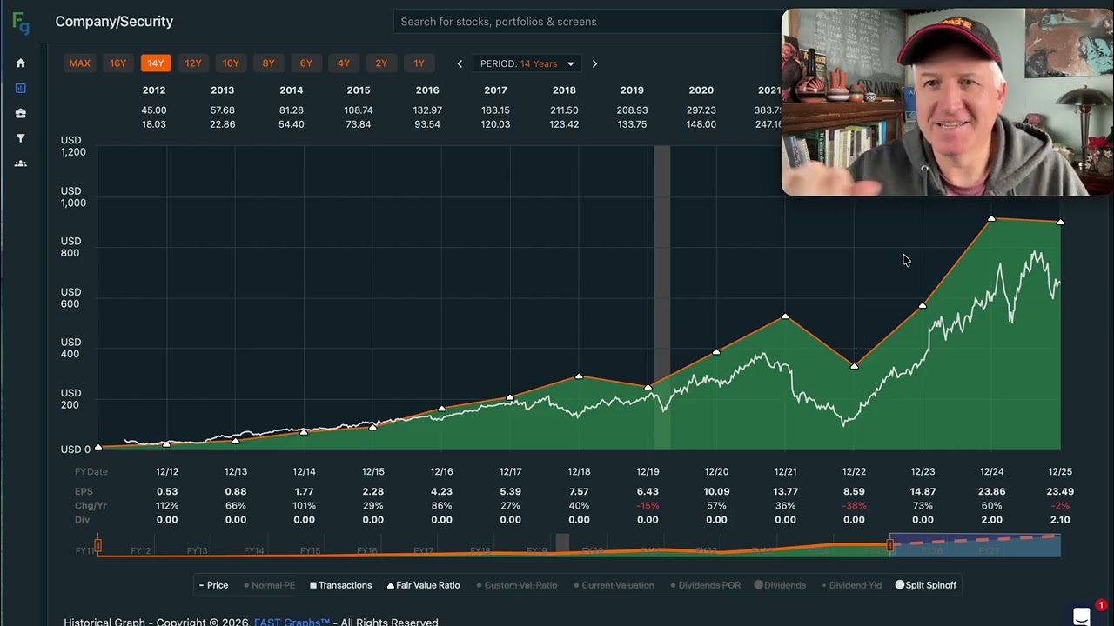This screenshot has width=1114, height=626.
Task: Open the portfolio briefcase sidebar icon
Action: point(21,113)
